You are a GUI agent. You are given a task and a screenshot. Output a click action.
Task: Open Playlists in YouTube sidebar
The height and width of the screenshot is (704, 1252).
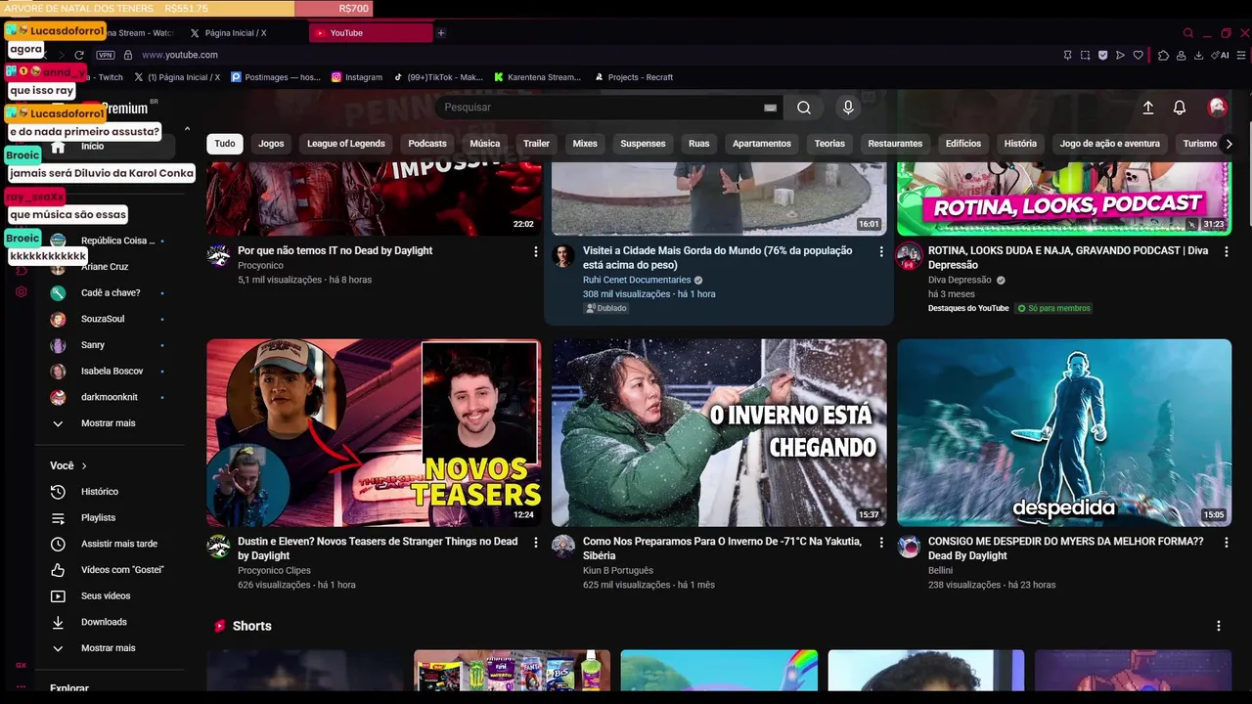tap(110, 517)
